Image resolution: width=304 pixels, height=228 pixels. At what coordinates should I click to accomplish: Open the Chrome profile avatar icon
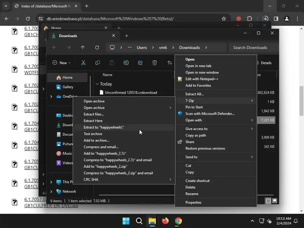(x=287, y=19)
